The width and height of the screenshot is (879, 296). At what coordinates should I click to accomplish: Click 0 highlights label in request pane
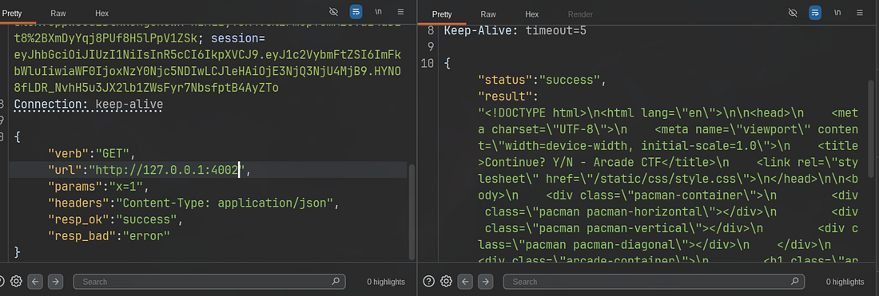click(386, 282)
